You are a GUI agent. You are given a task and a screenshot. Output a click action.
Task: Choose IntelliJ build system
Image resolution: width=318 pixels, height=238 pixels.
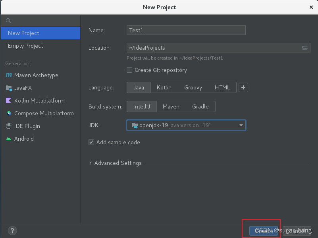(x=142, y=106)
